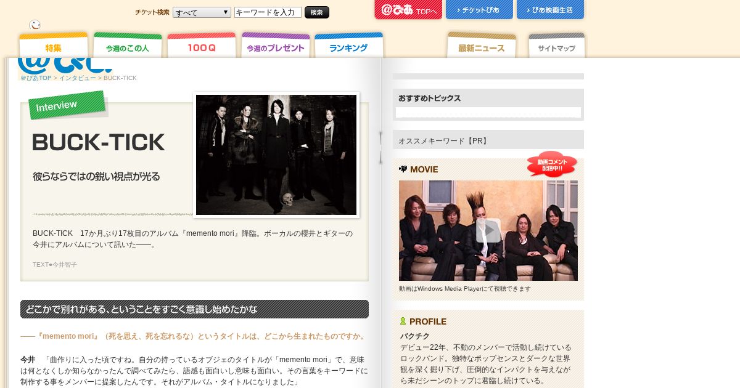Click the BUCK-TICK band photo thumbnail
The image size is (740, 388).
point(276,155)
